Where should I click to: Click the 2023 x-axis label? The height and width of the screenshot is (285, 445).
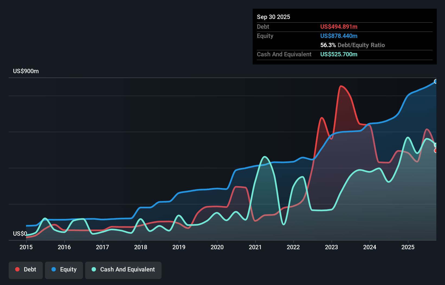coord(331,247)
